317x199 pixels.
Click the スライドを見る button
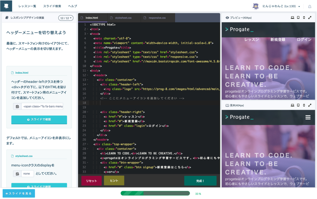pos(19,193)
